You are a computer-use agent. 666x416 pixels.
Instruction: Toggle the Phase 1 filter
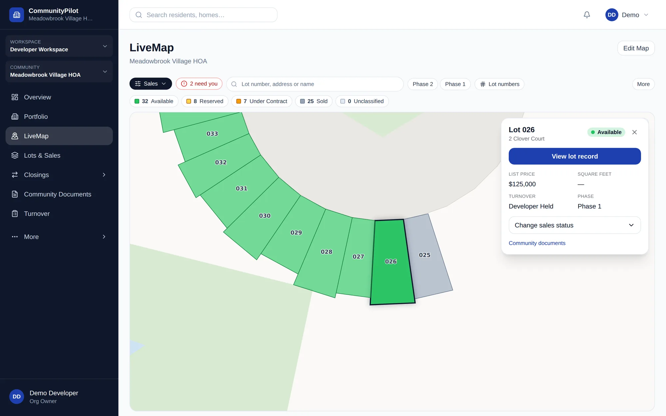(x=455, y=84)
